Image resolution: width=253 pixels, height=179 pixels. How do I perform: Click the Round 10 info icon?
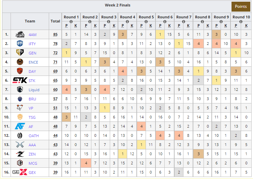tap(241, 21)
